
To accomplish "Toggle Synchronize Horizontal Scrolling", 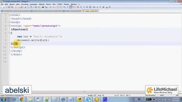I will [61, 7].
